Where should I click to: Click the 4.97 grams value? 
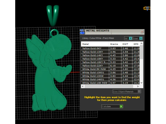[x=113, y=83]
